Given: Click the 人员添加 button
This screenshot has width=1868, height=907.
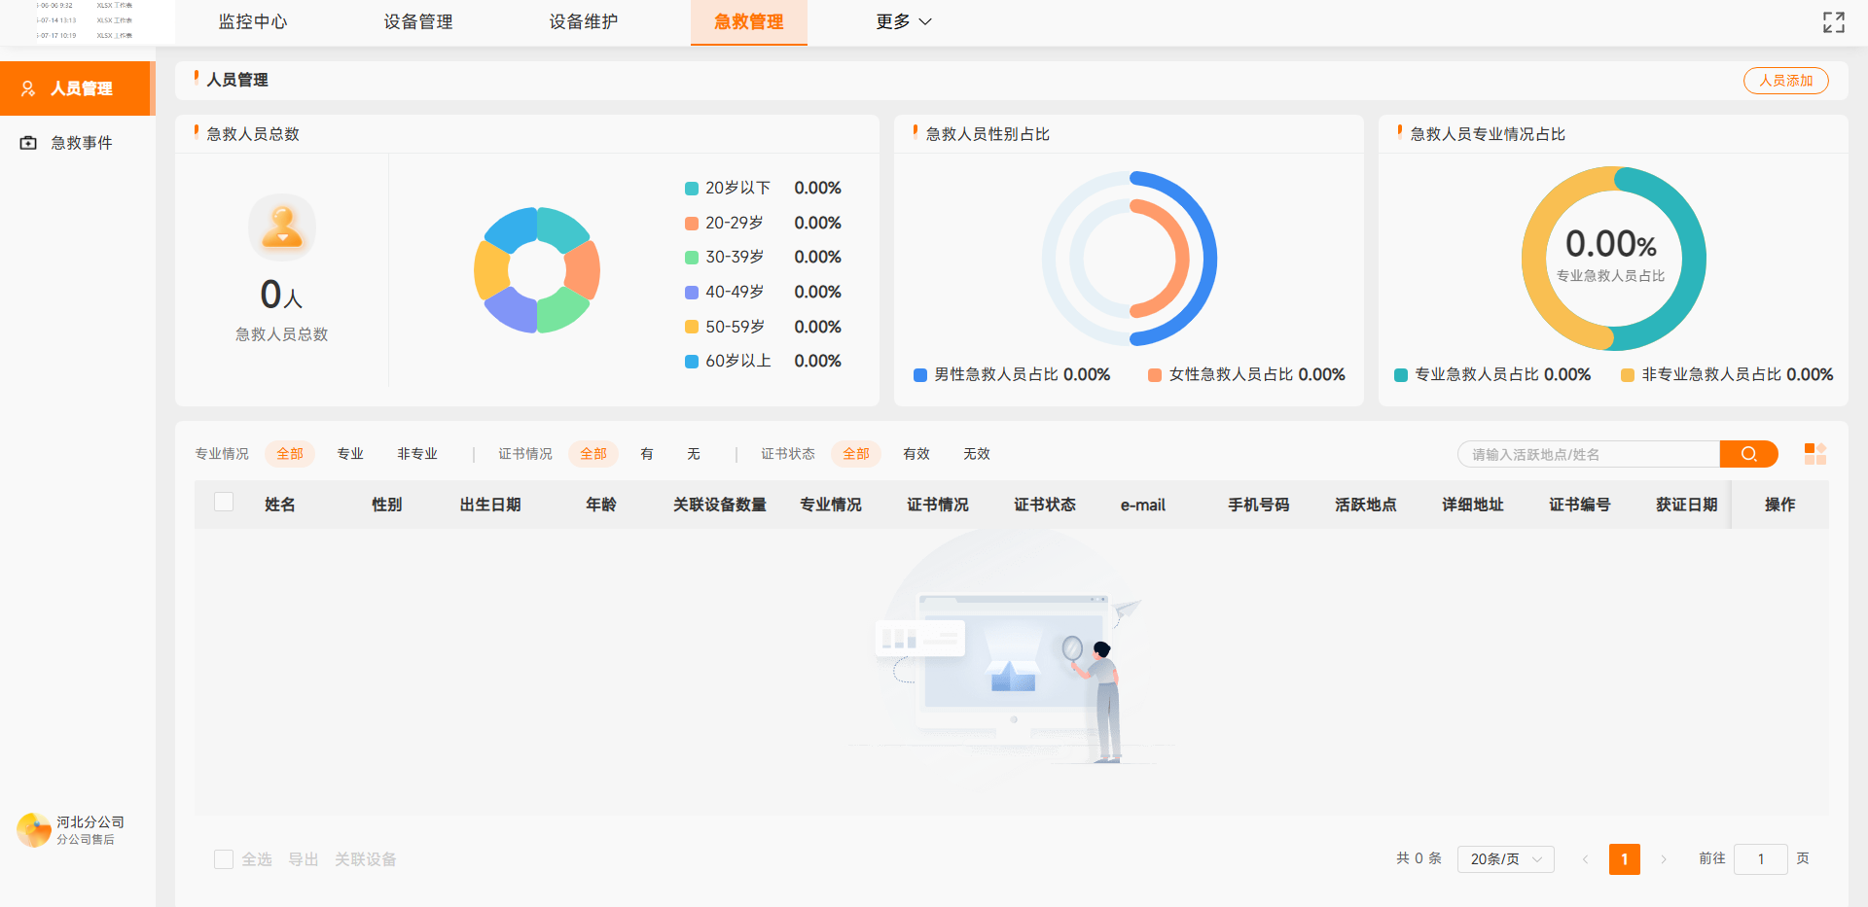Looking at the screenshot, I should tap(1785, 81).
